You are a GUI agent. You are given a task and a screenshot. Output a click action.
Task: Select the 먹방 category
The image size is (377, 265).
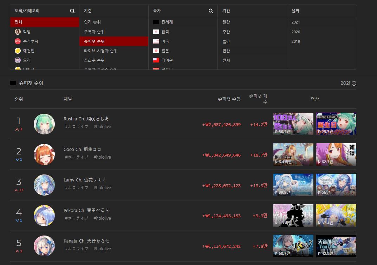point(27,32)
